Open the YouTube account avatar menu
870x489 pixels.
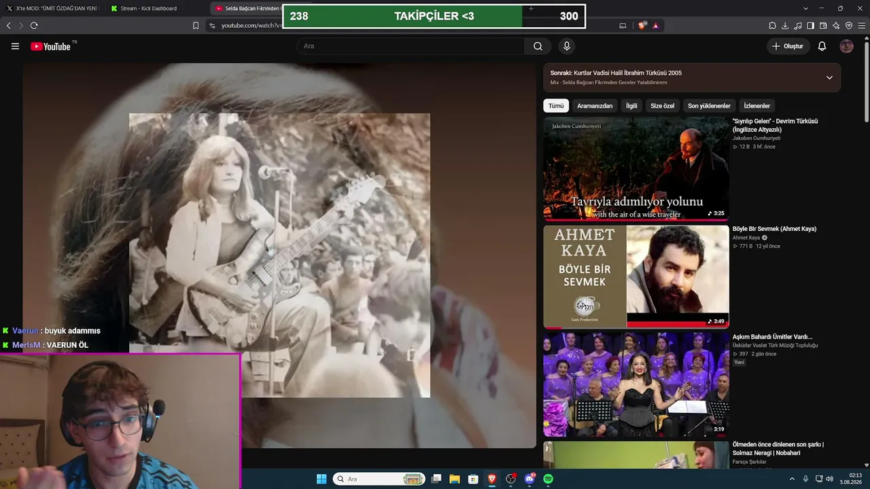[x=846, y=46]
